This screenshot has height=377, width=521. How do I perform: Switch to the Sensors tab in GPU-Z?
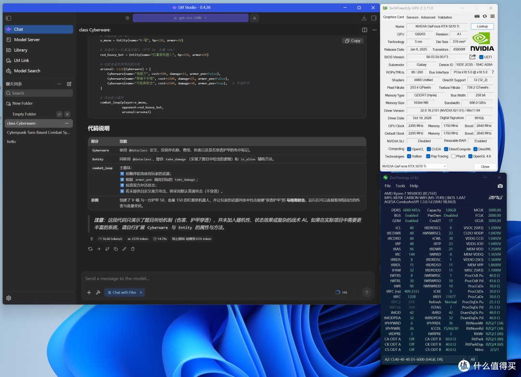pyautogui.click(x=412, y=17)
